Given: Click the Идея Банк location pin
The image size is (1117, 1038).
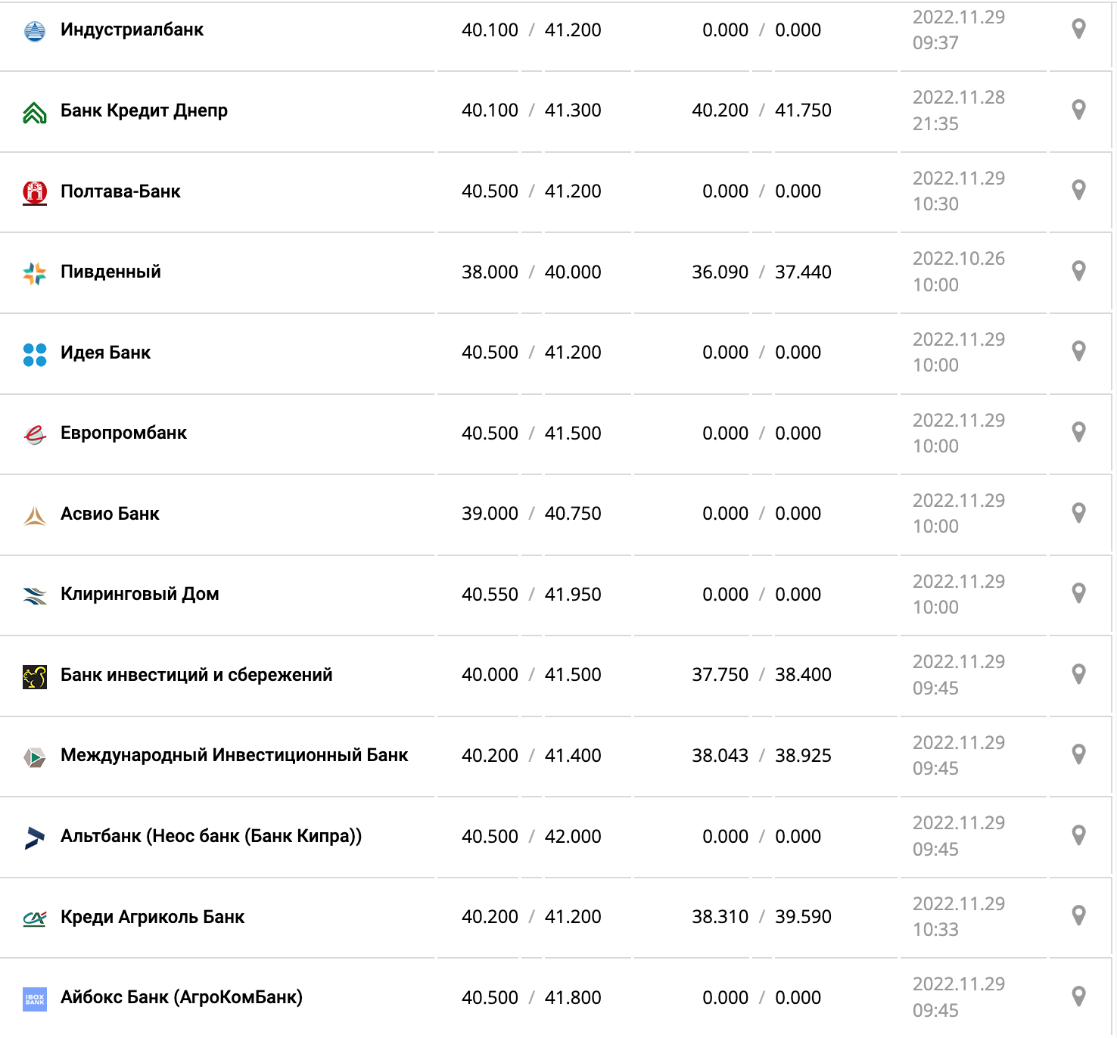Looking at the screenshot, I should 1079,351.
